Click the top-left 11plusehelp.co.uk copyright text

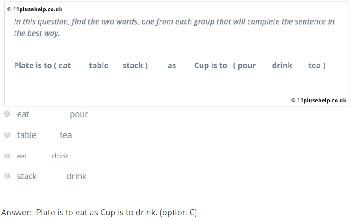point(35,9)
